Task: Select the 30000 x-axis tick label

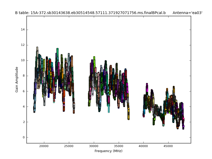Action: click(94, 146)
